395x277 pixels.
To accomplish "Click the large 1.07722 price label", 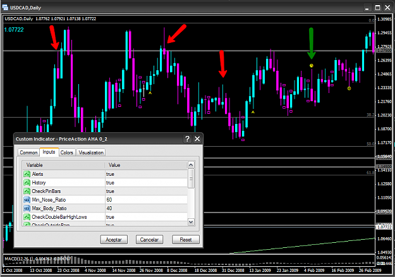I will (x=14, y=30).
